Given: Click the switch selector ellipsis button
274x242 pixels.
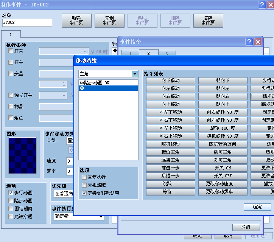Looking at the screenshot, I should [x=86, y=51].
